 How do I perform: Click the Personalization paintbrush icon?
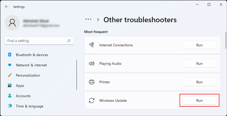10,75
